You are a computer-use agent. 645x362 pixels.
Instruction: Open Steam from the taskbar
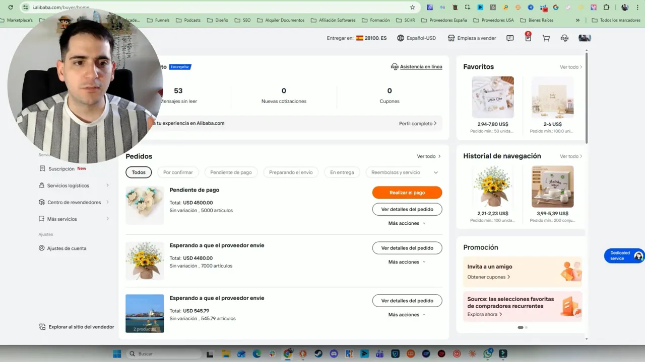coord(318,354)
